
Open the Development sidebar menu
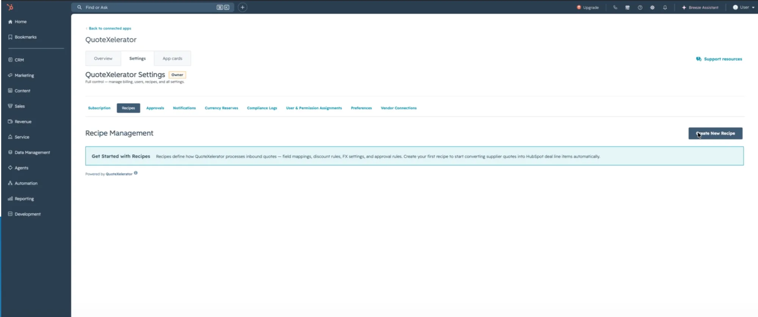24,214
